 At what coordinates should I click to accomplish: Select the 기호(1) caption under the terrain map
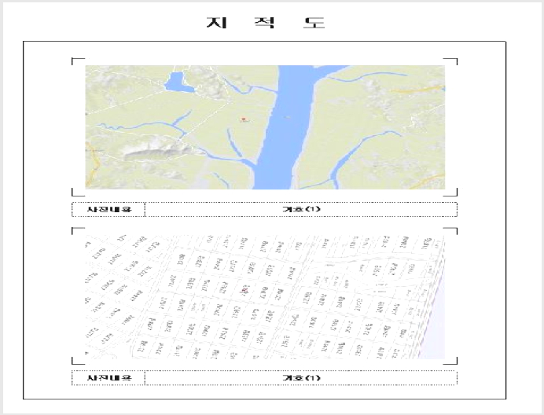tap(301, 209)
